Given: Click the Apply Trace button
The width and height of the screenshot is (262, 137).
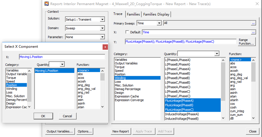Looking at the screenshot, I should click(x=144, y=131).
